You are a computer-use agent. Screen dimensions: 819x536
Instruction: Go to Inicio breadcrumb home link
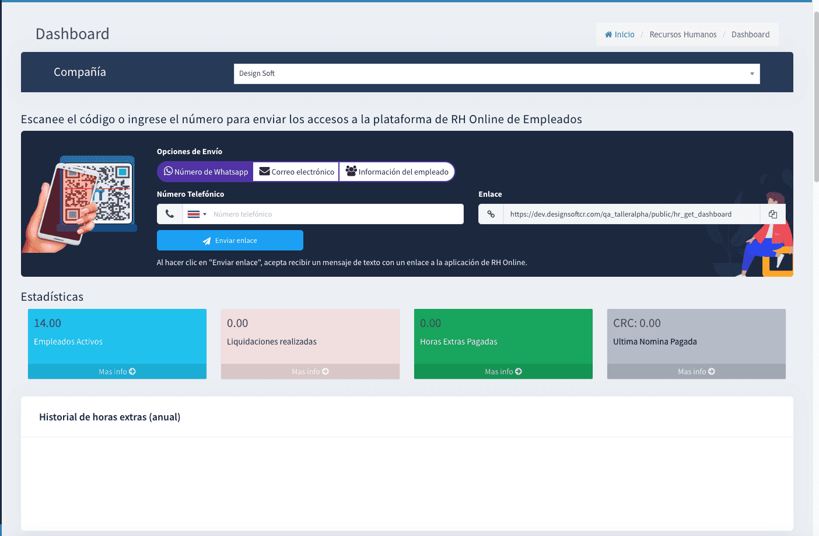[619, 34]
